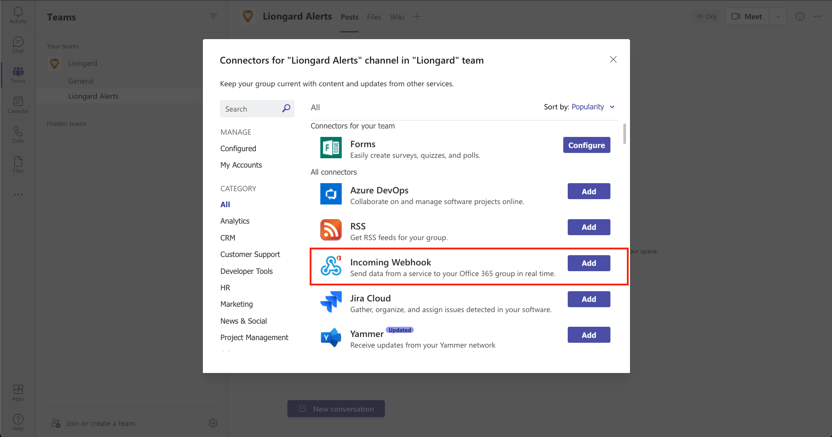Viewport: 832px width, 437px height.
Task: Click the Liongard Alerts channel logo
Action: pyautogui.click(x=248, y=16)
